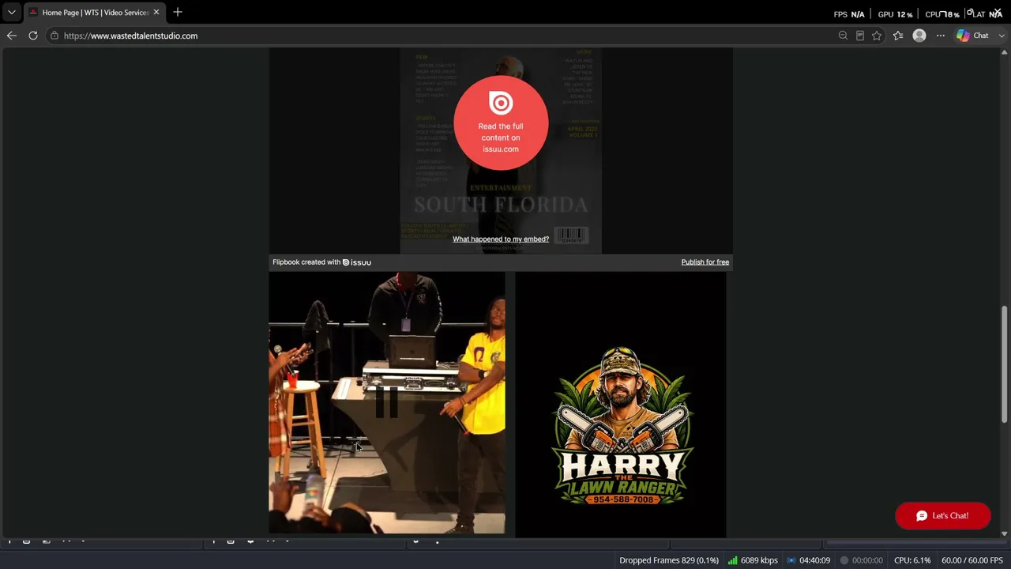Click the blue streaming status icon
This screenshot has width=1011, height=569.
coord(791,560)
